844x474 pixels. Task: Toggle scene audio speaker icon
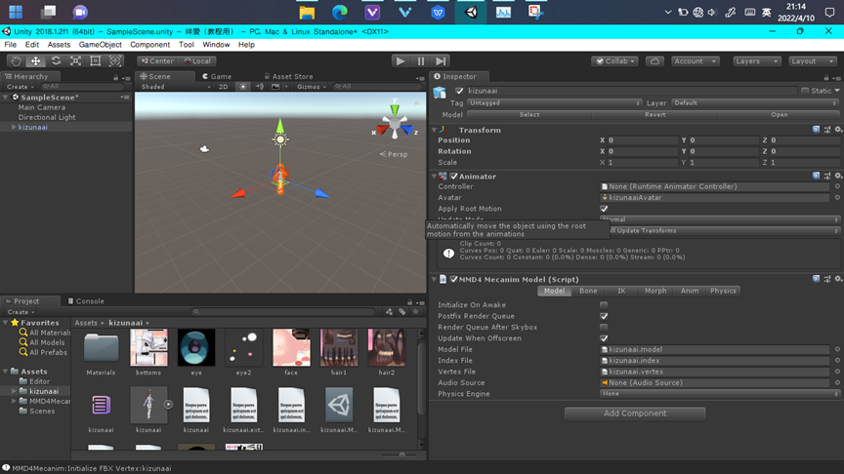tap(260, 87)
